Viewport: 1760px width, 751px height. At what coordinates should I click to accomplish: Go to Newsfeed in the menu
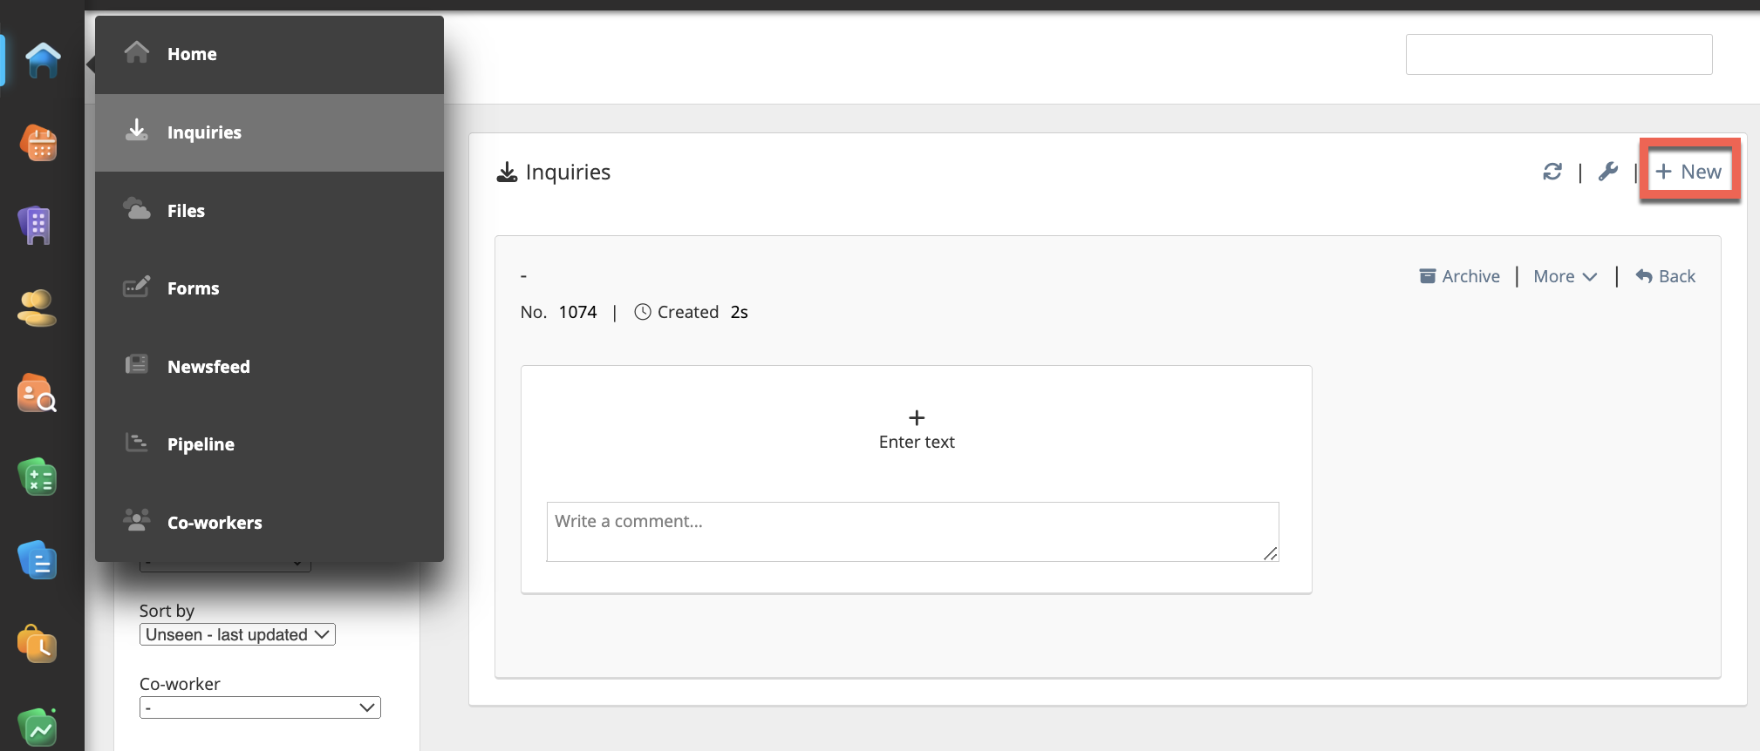(x=208, y=367)
